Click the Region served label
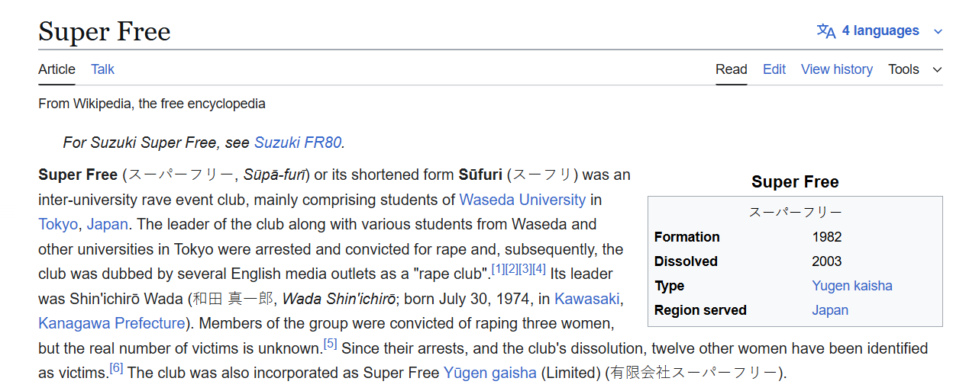 coord(700,310)
